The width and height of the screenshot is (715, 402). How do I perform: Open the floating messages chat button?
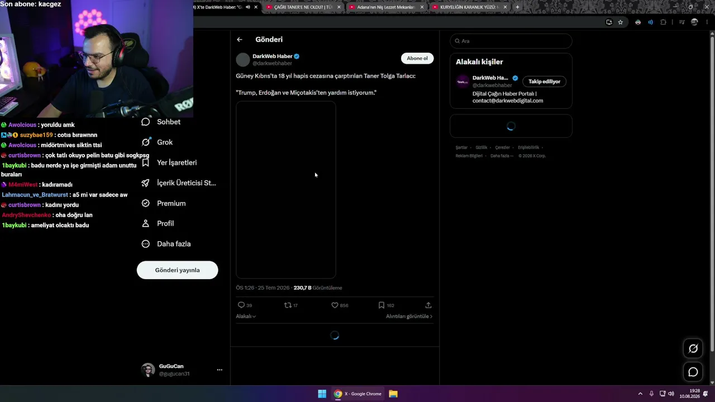click(693, 372)
